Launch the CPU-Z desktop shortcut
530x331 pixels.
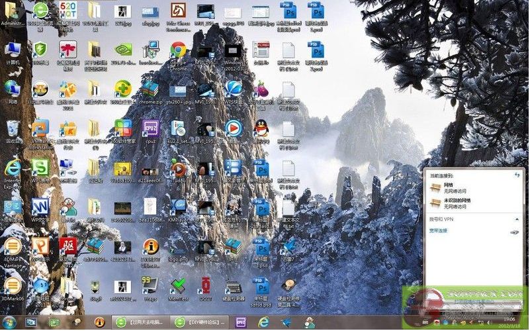150,127
